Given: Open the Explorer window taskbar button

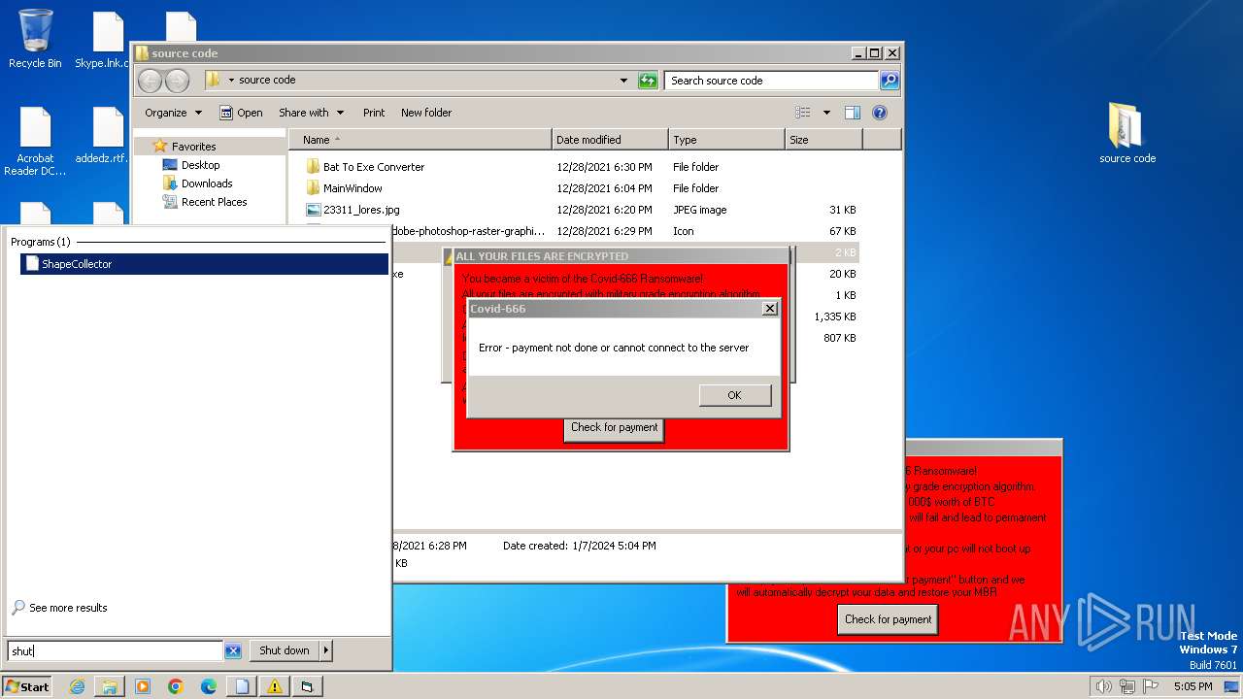Looking at the screenshot, I should [110, 686].
